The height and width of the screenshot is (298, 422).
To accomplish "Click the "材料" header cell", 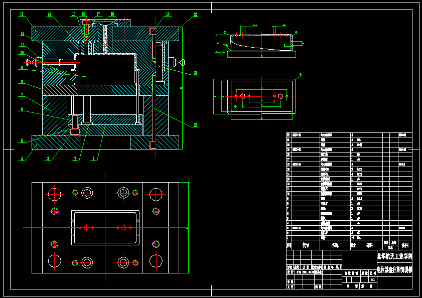I will coord(369,245).
